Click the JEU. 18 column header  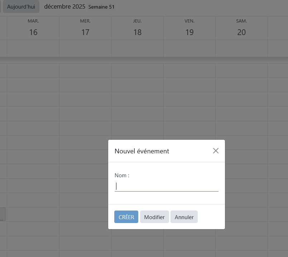pyautogui.click(x=138, y=28)
